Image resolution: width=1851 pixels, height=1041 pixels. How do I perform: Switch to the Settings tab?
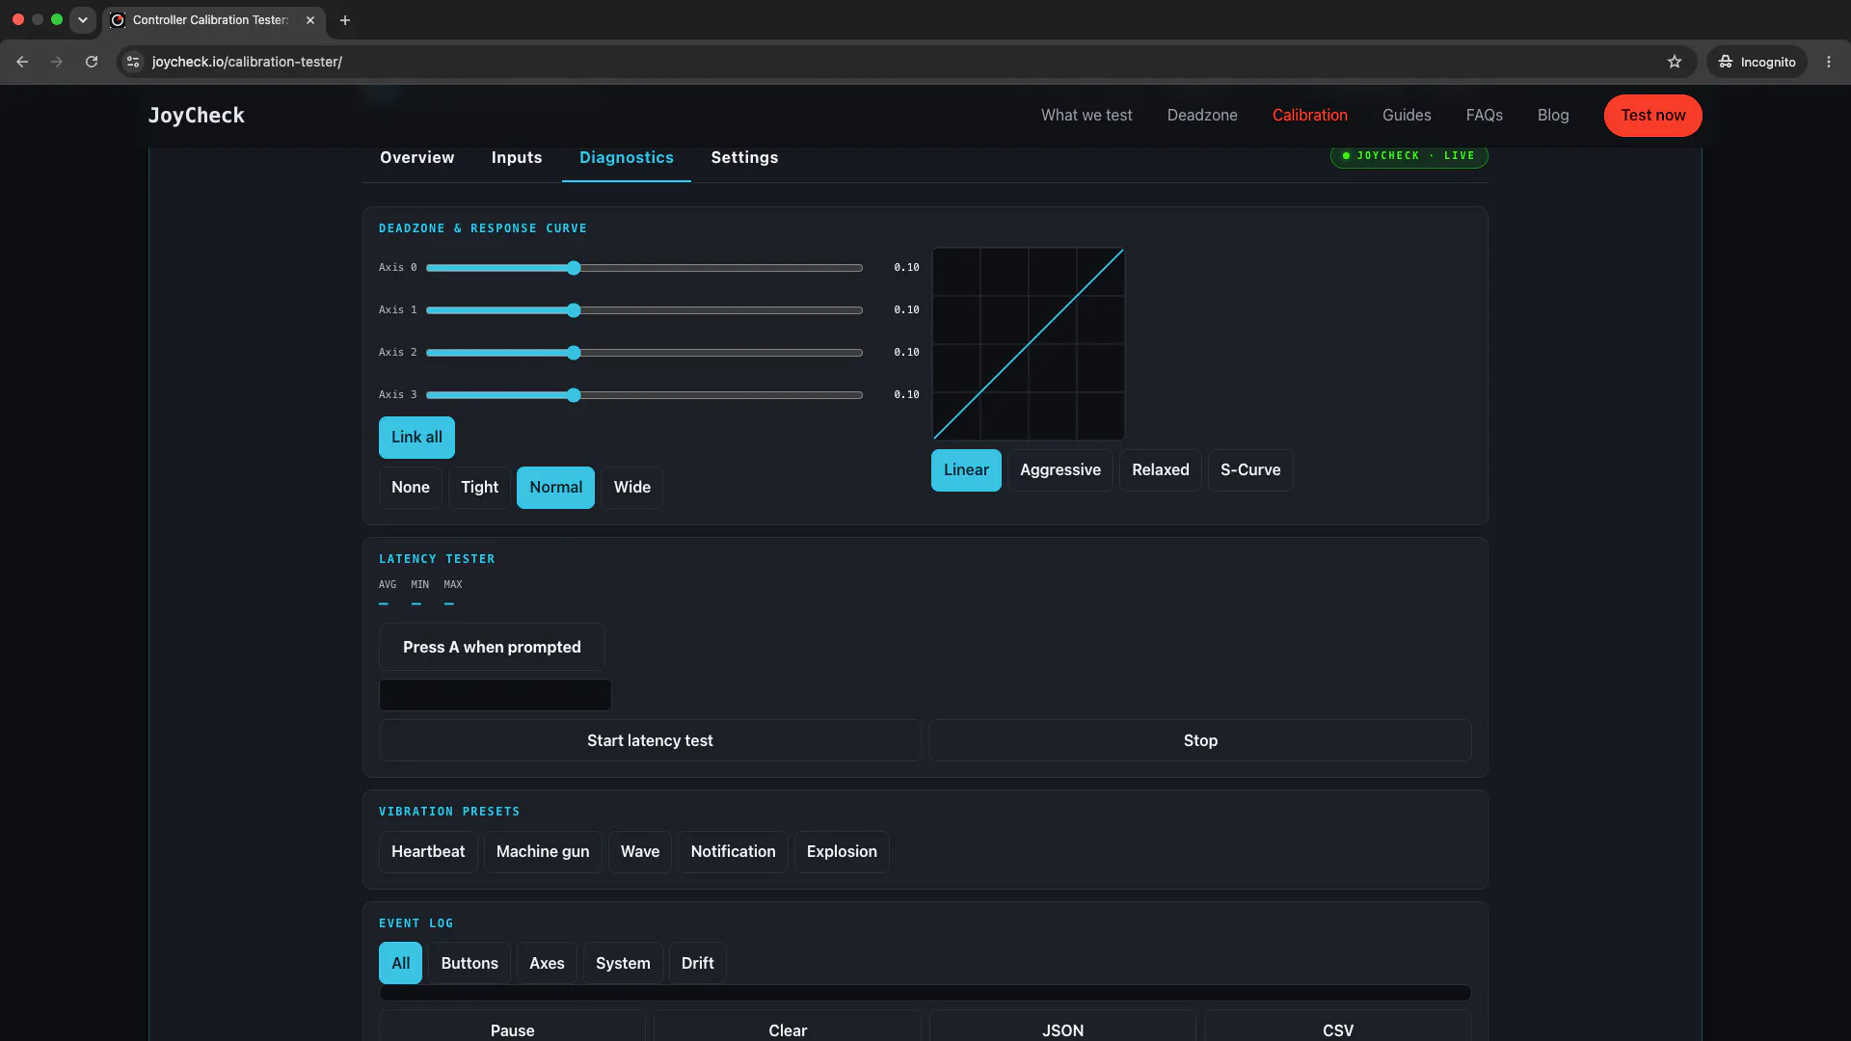point(744,158)
